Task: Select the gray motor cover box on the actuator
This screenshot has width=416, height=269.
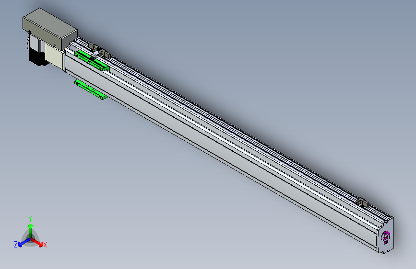Action: 50,28
